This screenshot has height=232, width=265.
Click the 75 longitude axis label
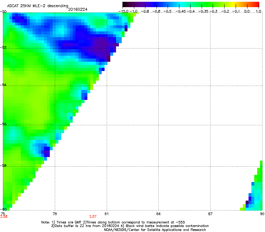[3, 214]
